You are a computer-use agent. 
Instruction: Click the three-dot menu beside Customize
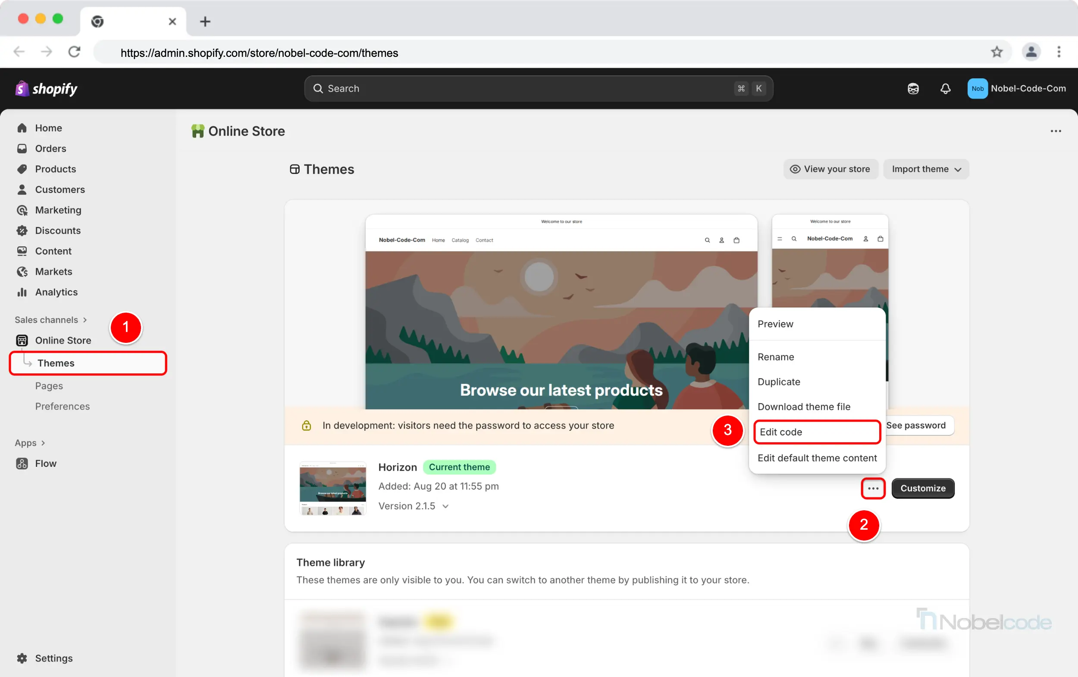(x=872, y=488)
